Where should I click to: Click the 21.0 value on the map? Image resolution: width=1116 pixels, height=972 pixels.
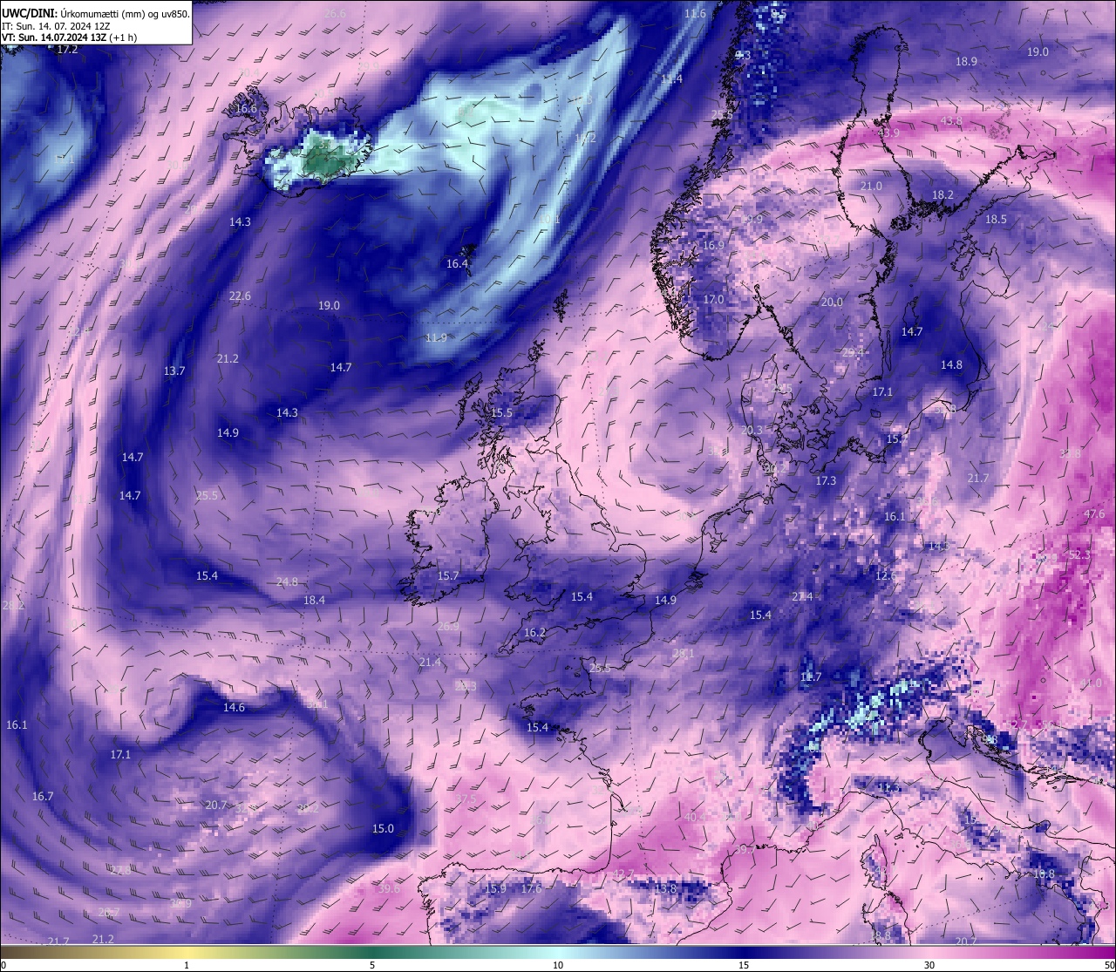tap(871, 187)
